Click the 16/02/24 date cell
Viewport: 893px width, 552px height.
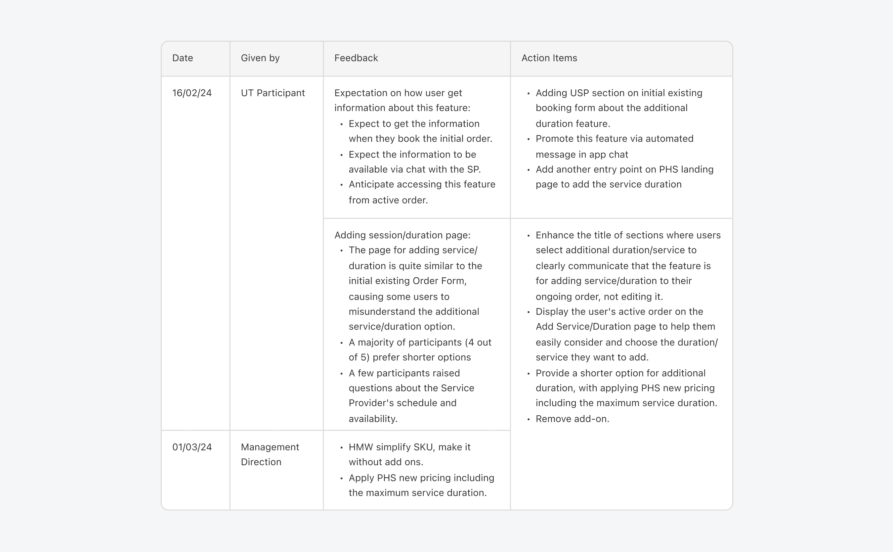pos(192,93)
